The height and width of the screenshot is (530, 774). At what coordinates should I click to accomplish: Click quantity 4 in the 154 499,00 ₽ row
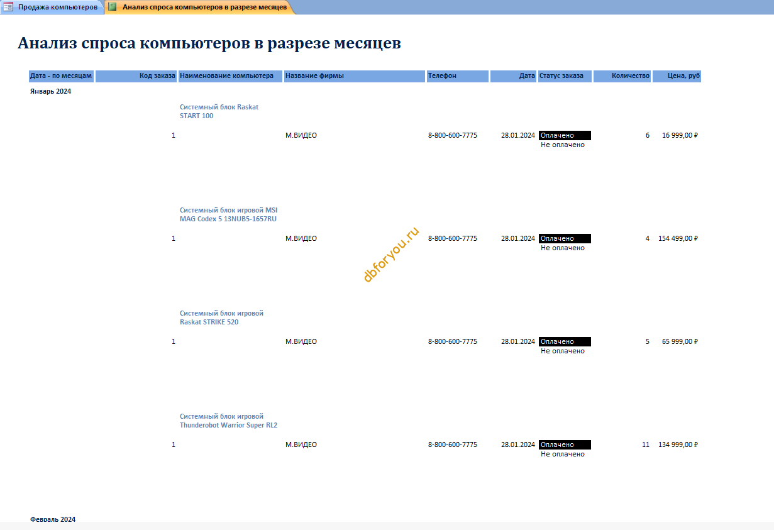(648, 238)
